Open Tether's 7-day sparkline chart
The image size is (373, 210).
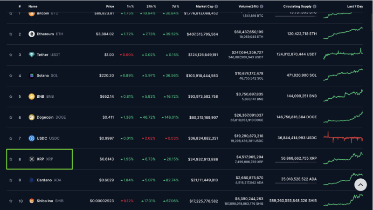coord(343,54)
